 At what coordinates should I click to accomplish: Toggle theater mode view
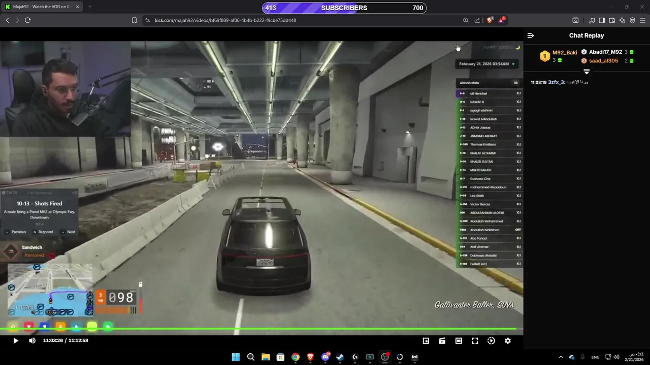(459, 341)
